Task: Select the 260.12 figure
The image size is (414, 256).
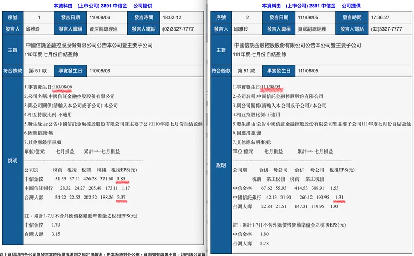Action: [x=306, y=198]
